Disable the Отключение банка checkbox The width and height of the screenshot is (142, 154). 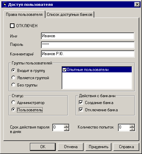click(81, 110)
